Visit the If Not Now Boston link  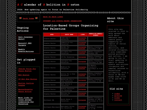pos(27,79)
